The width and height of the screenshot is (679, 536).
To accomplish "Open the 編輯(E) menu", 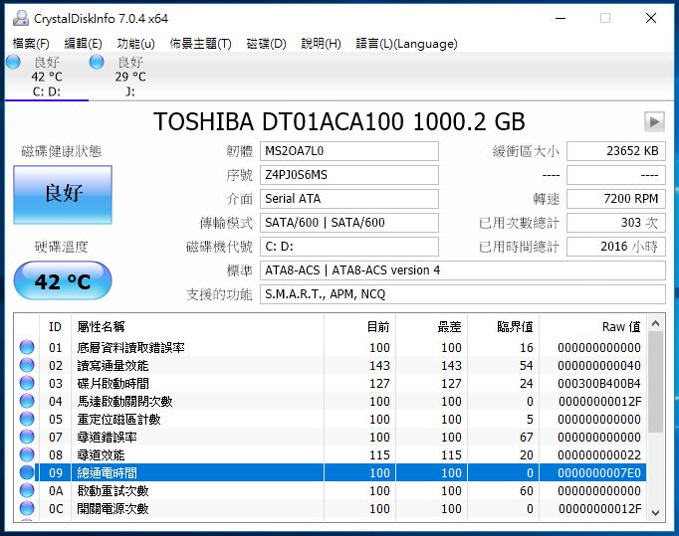I will [84, 44].
